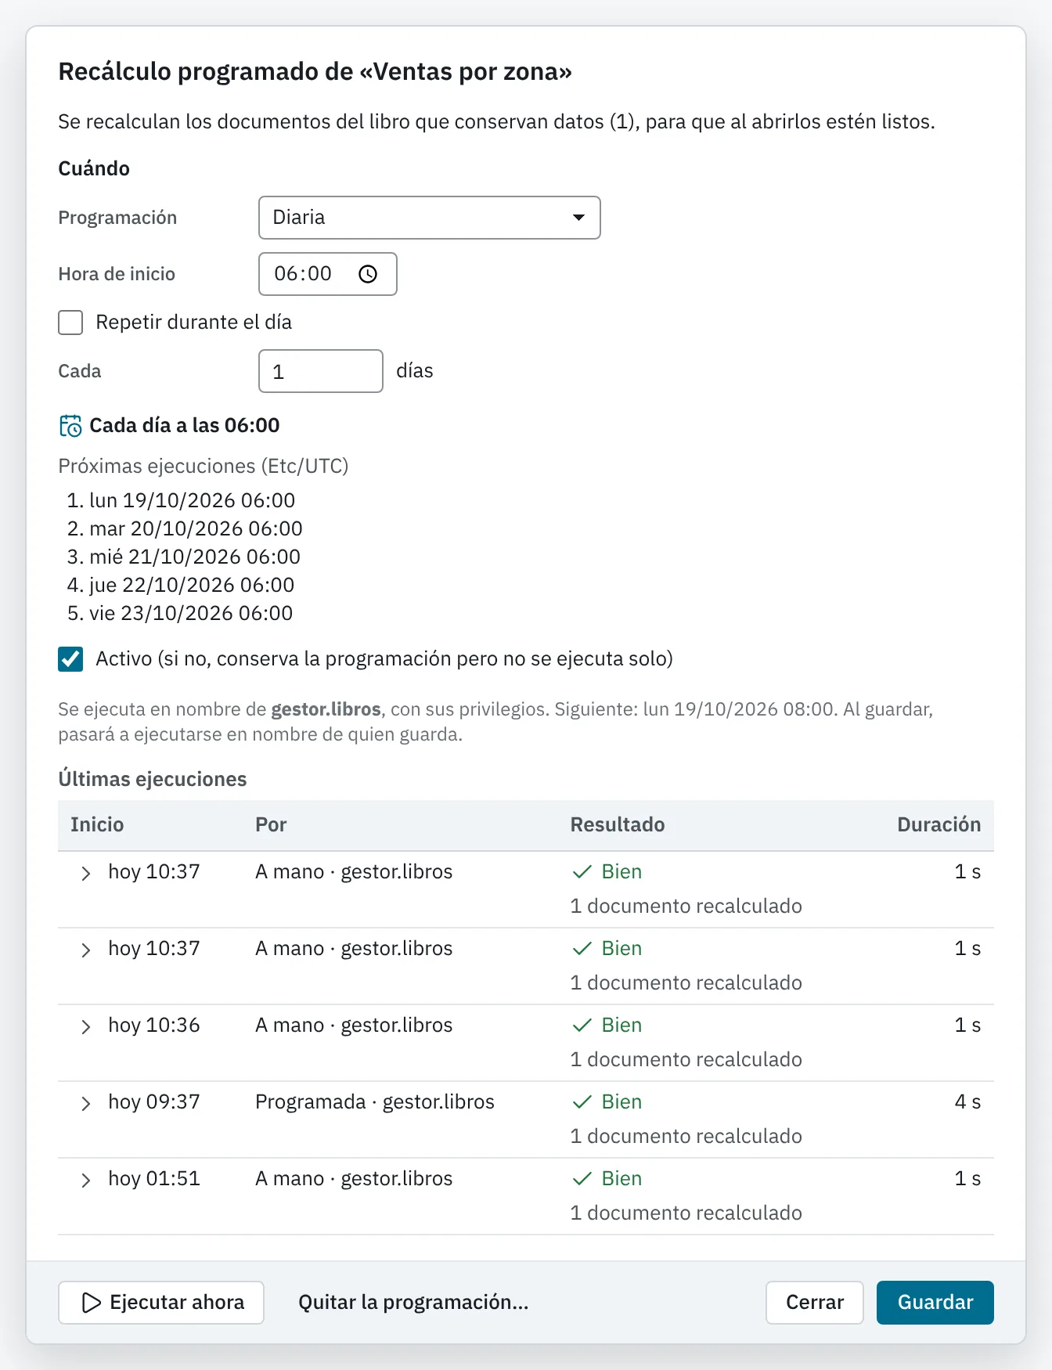The height and width of the screenshot is (1370, 1052).
Task: Click the Cada días number field
Action: 321,371
